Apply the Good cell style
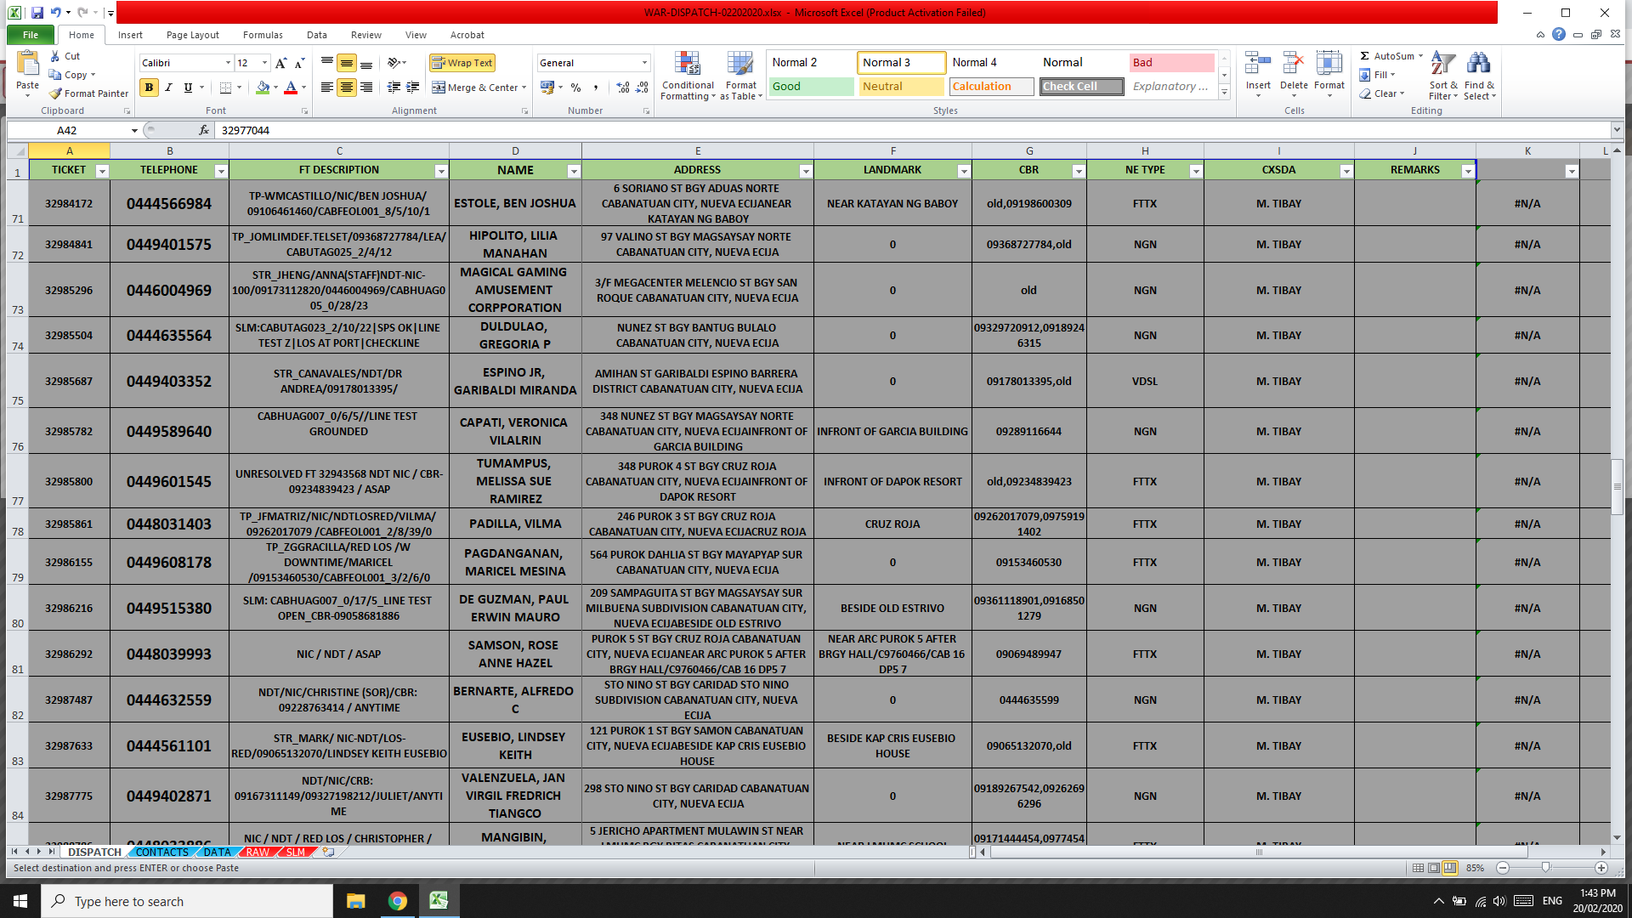Image resolution: width=1632 pixels, height=918 pixels. tap(811, 87)
